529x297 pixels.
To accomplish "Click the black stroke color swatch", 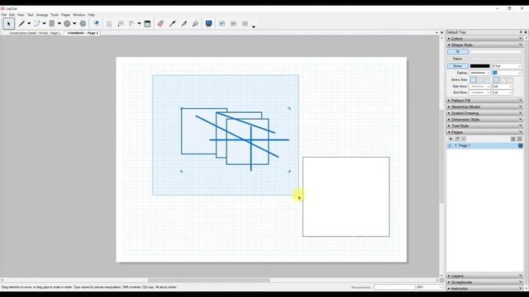I will tap(479, 66).
